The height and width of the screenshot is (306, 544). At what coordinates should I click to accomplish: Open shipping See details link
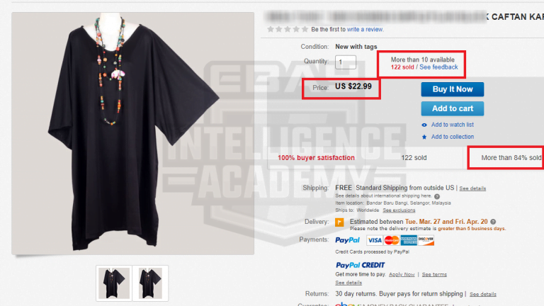click(472, 188)
